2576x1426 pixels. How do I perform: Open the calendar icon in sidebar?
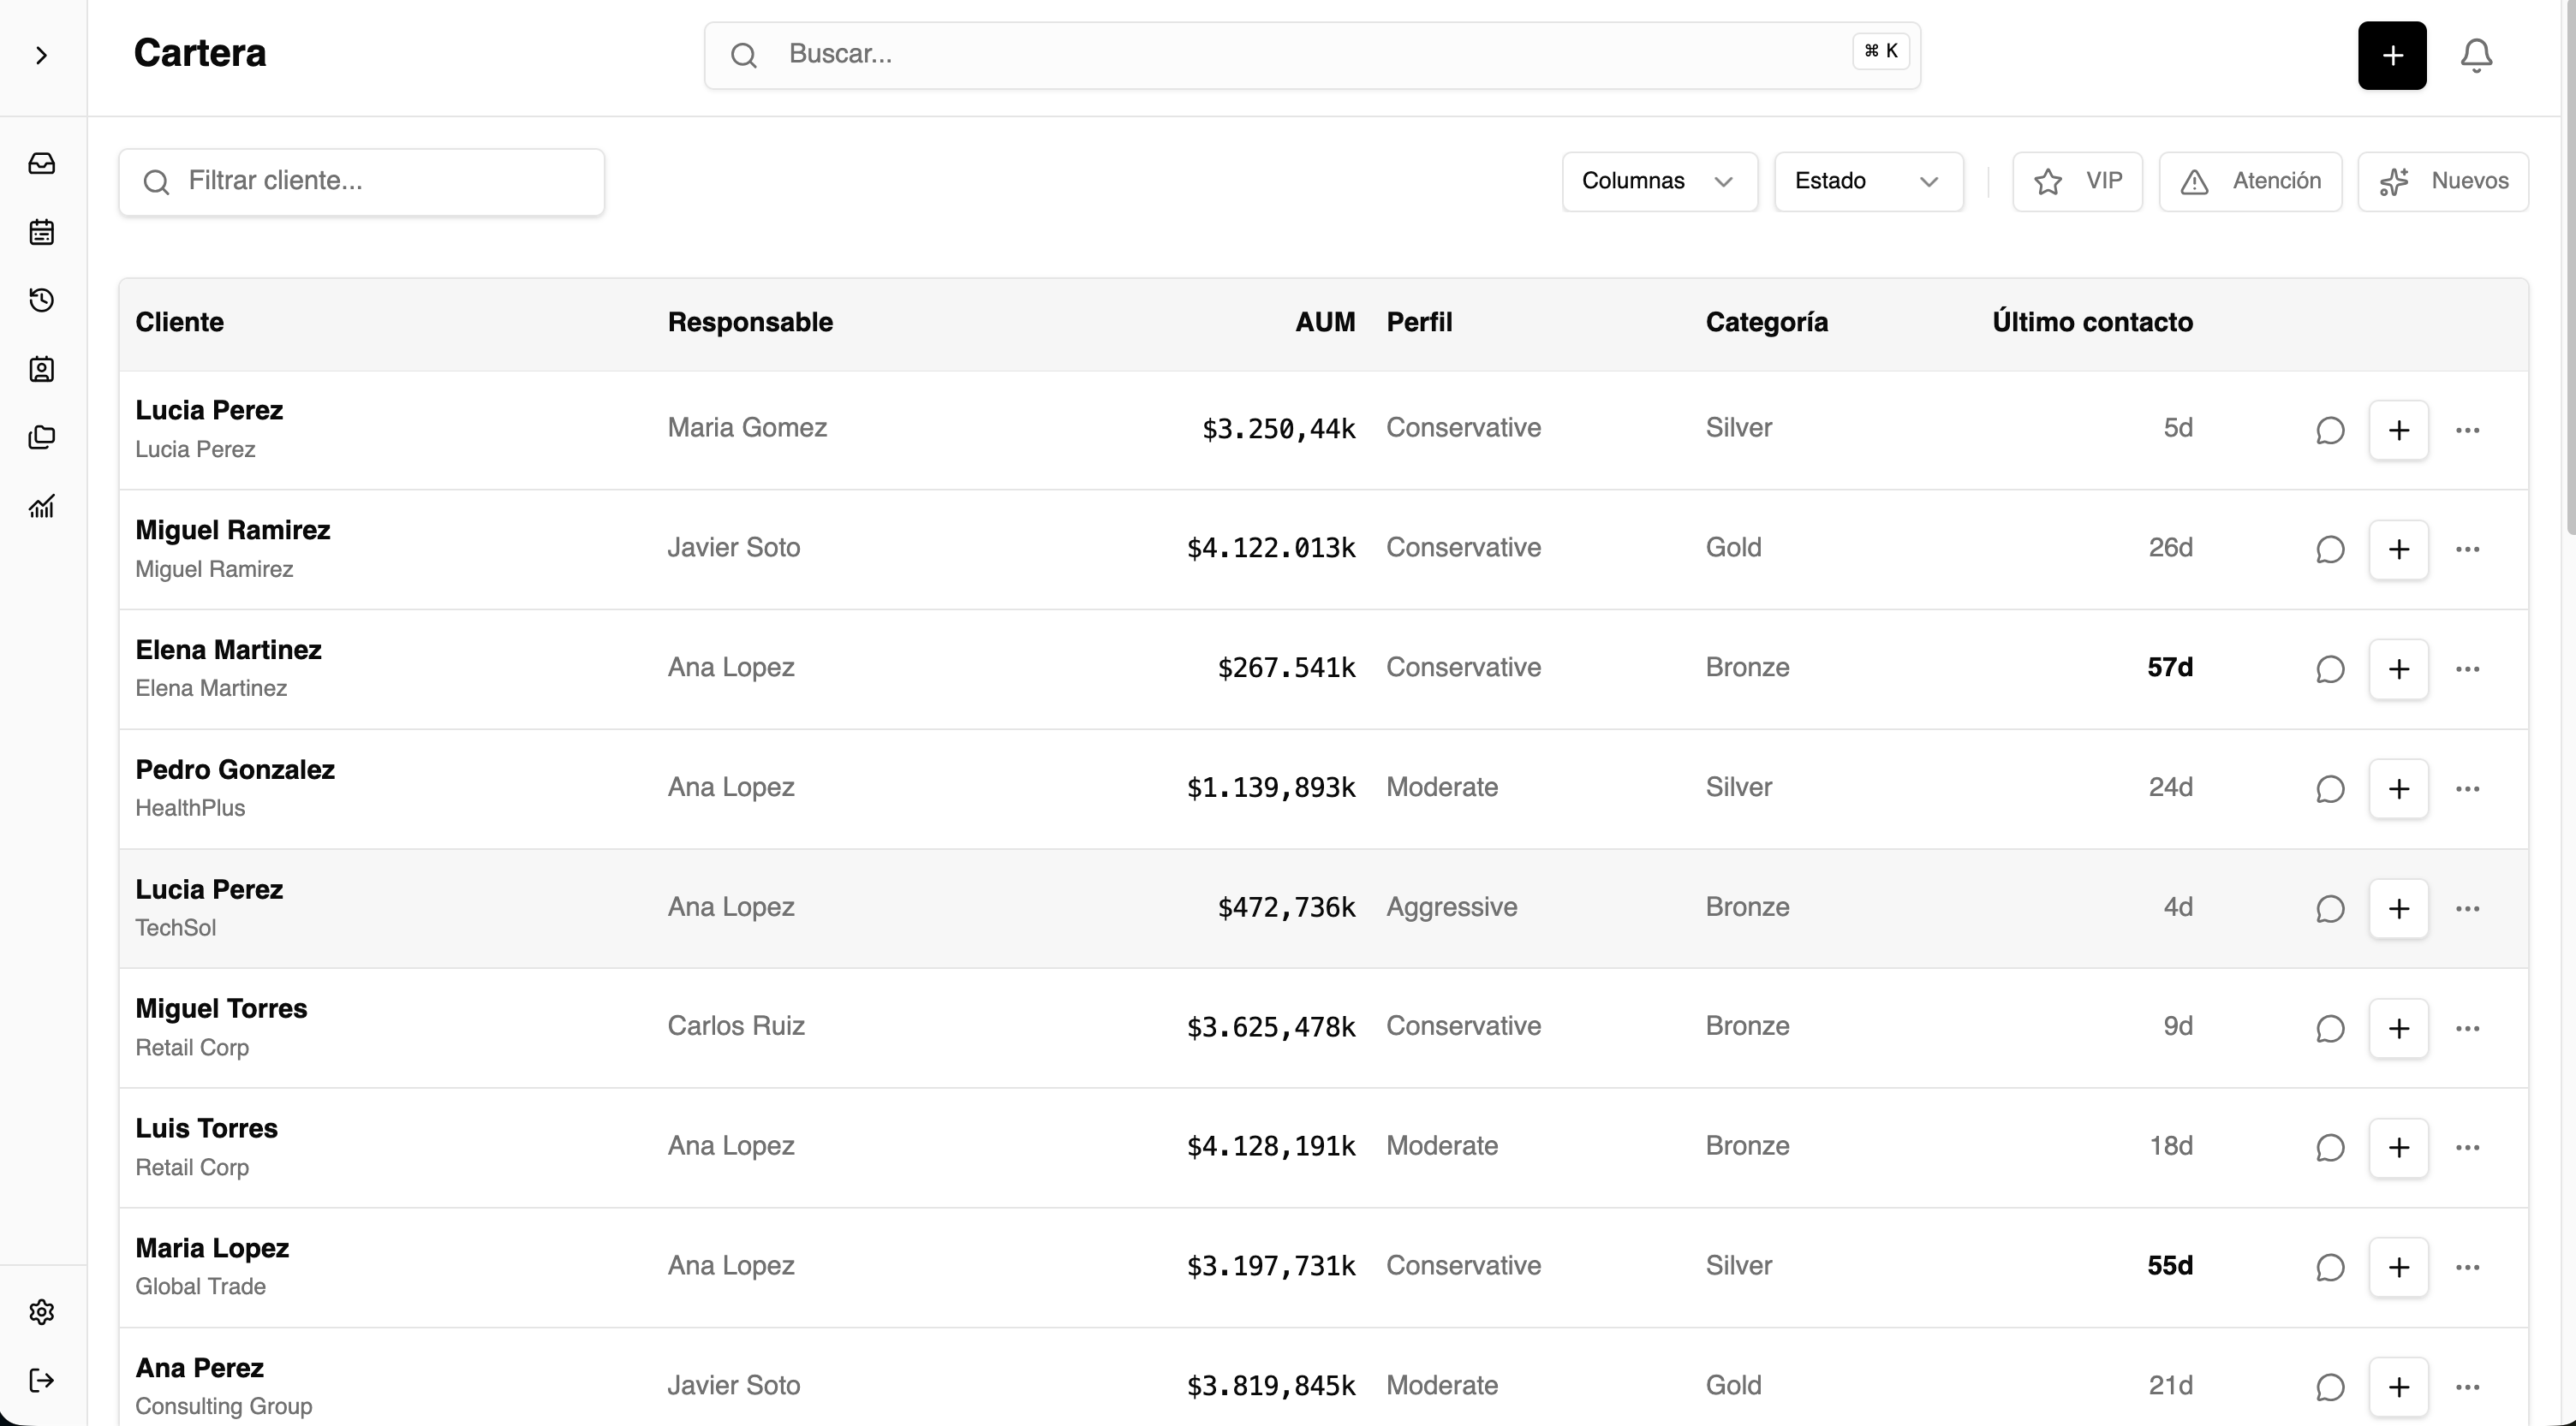click(x=42, y=232)
